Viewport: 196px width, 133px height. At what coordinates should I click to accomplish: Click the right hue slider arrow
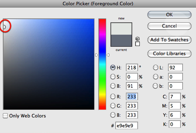pyautogui.click(x=108, y=55)
